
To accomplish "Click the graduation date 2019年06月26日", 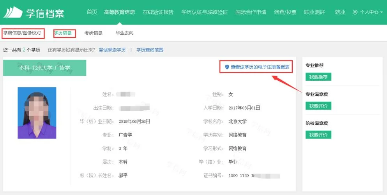I will (134, 121).
